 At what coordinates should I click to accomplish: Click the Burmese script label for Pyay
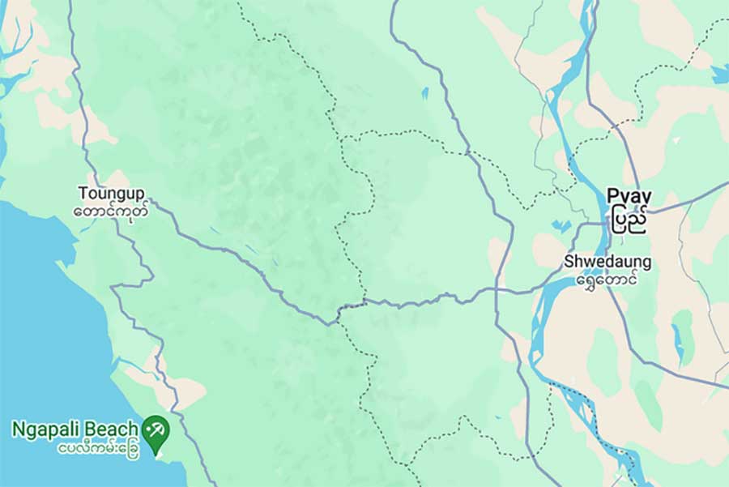[629, 219]
